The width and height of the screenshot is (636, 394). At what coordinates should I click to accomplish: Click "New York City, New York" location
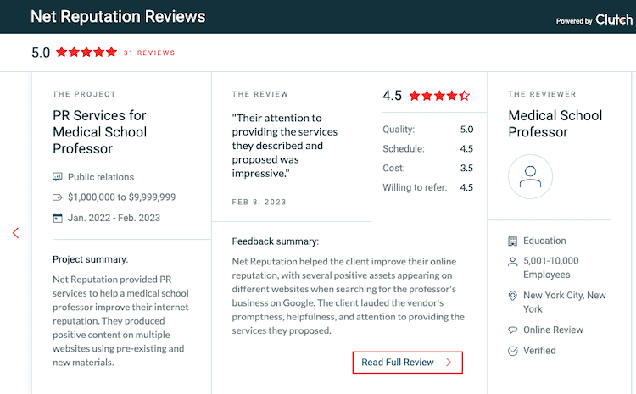pos(564,302)
